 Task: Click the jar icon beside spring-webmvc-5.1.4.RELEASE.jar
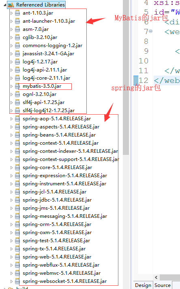point(17,273)
